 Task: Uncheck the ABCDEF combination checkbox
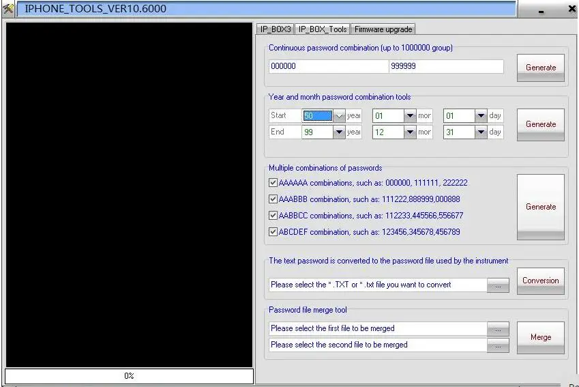[x=273, y=232]
